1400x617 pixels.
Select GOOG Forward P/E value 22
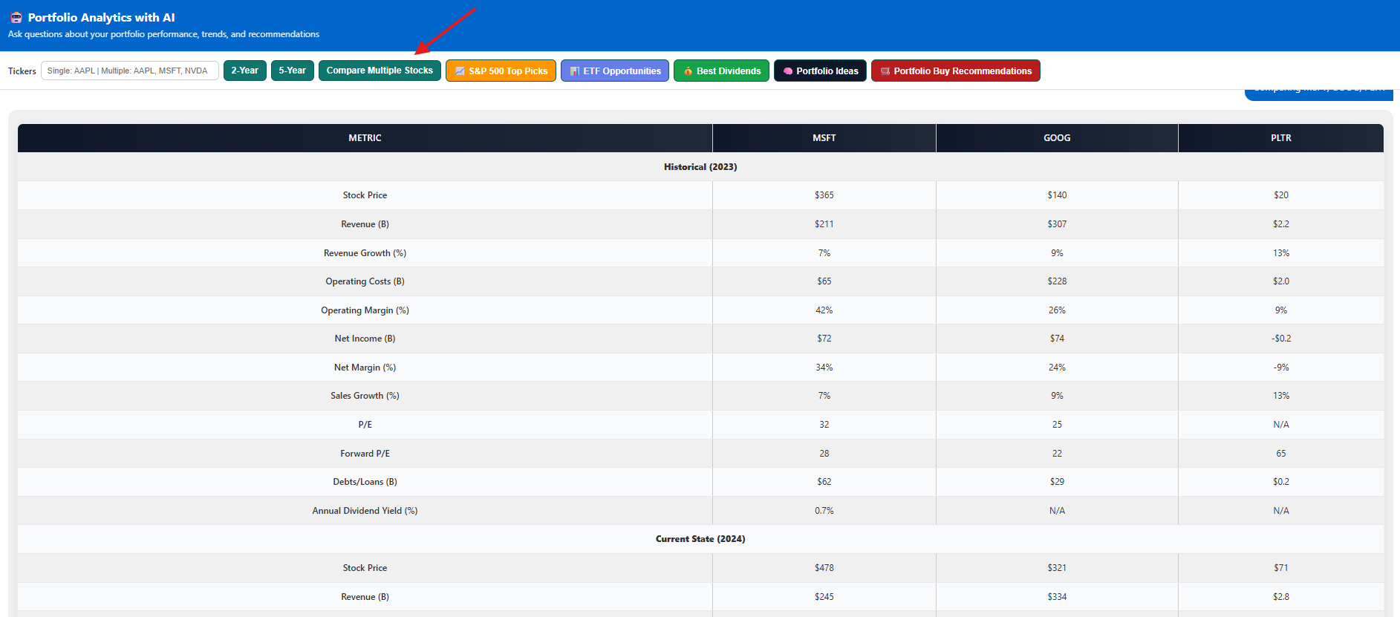pos(1057,454)
